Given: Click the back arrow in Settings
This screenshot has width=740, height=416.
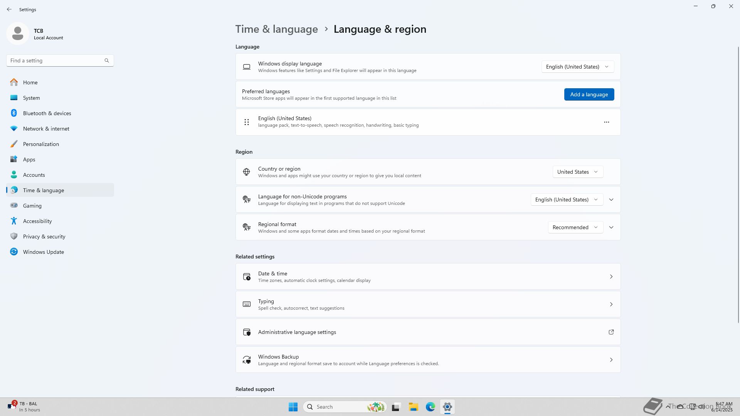Looking at the screenshot, I should tap(9, 9).
